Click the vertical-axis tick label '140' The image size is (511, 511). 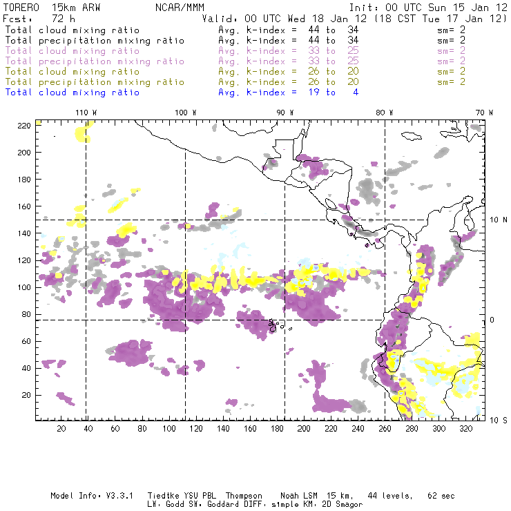pos(24,233)
